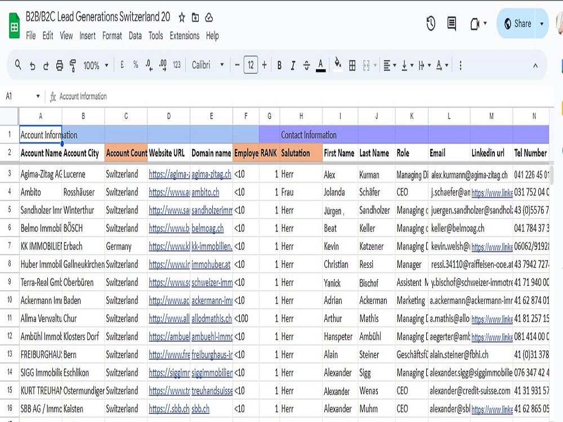Decrease font size minus button
Viewport: 563px width, 422px height.
pos(237,65)
